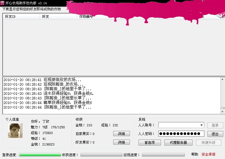
Task: Click the 人人密码 password field
Action: click(181, 134)
